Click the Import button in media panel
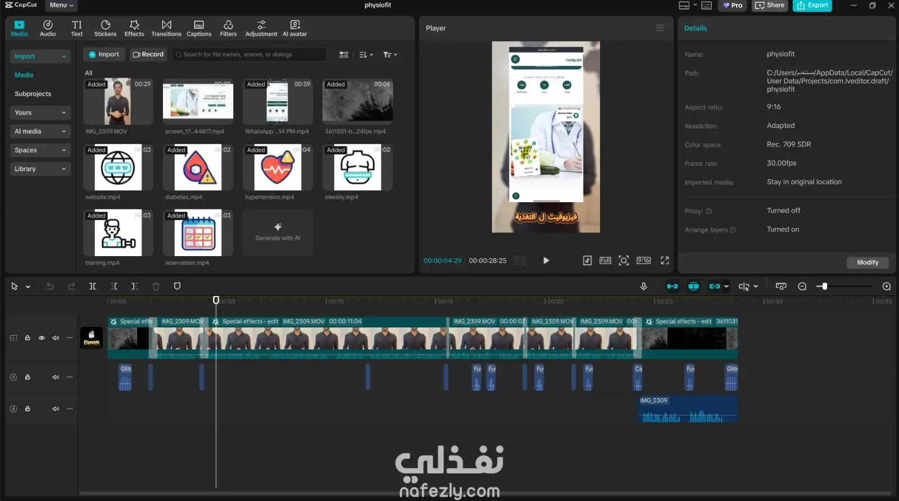Viewport: 899px width, 501px height. [x=104, y=54]
